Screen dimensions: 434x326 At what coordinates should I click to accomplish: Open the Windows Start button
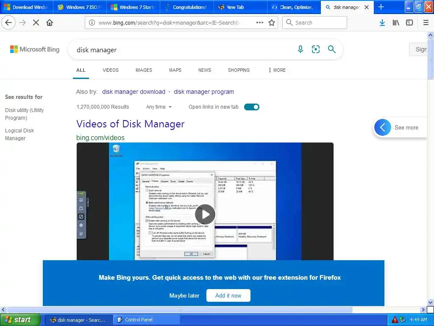tap(20, 320)
